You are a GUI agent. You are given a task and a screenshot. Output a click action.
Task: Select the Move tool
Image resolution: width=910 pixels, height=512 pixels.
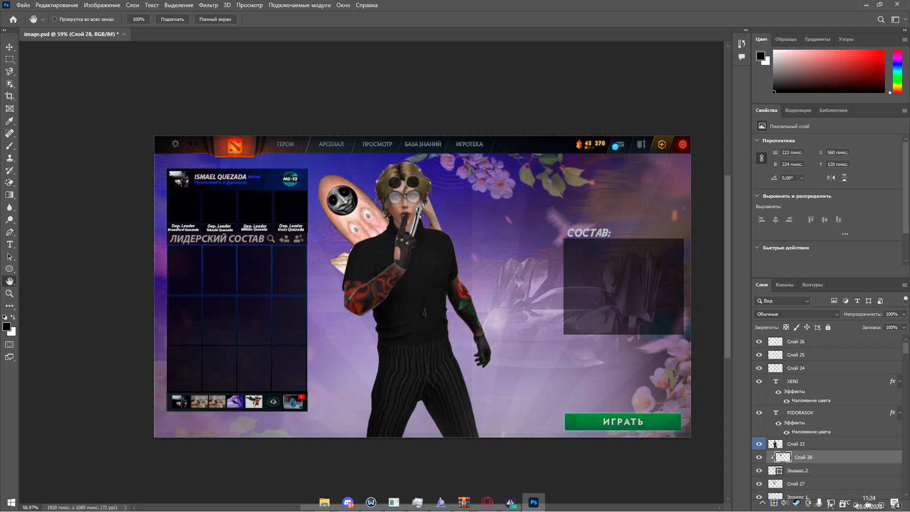(9, 47)
